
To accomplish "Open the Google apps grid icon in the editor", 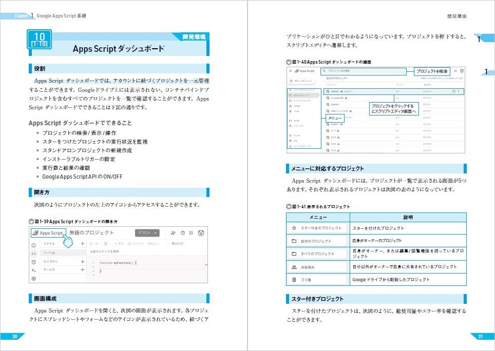I will click(x=191, y=233).
